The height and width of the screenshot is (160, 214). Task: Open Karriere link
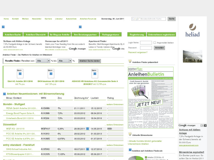(x=48, y=19)
